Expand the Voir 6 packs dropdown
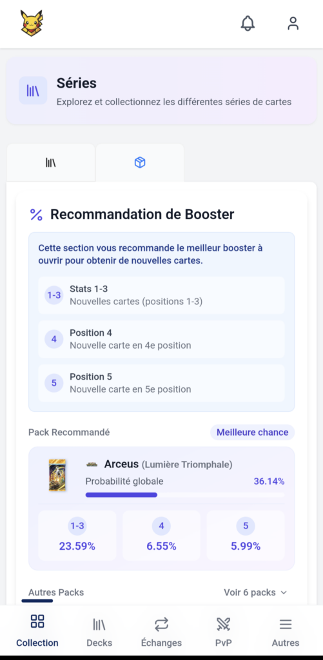This screenshot has width=323, height=660. [255, 592]
